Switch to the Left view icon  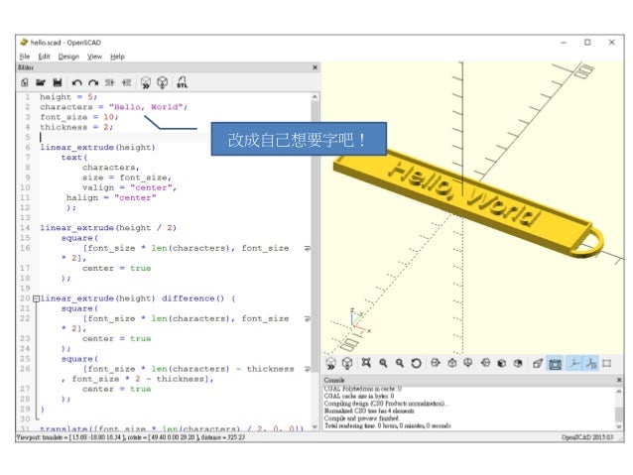click(x=485, y=363)
